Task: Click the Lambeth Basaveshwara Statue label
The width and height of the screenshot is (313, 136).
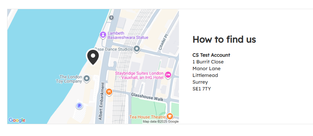Action: (128, 35)
